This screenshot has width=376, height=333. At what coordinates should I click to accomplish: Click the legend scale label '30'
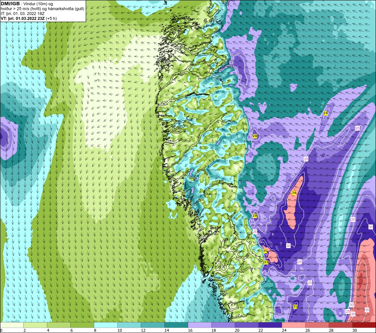point(355,330)
